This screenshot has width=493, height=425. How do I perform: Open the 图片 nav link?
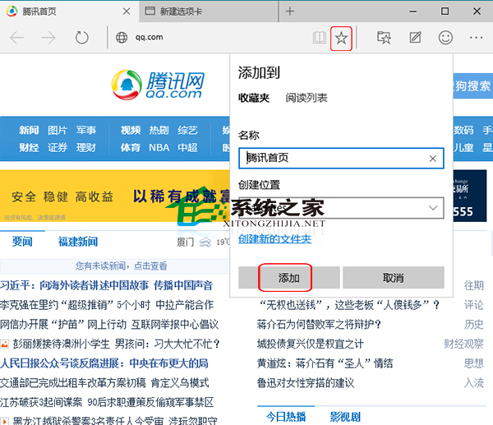(58, 130)
